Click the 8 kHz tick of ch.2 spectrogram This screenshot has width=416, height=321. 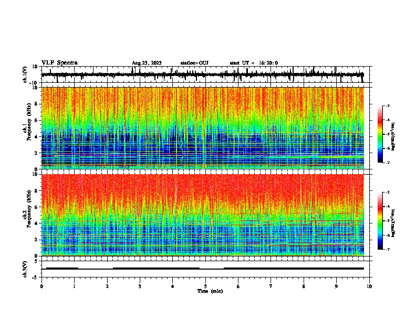[36, 191]
